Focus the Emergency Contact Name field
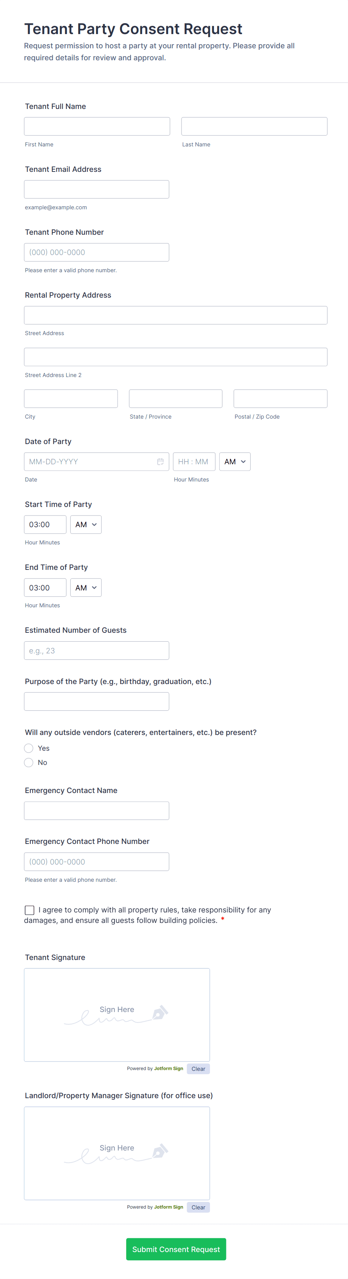Screen dimensions: 348x1279 point(96,811)
